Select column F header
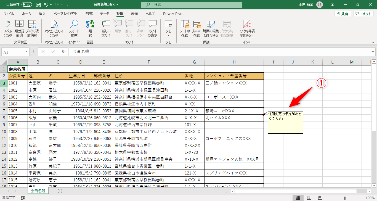The width and height of the screenshot is (377, 201). click(x=149, y=62)
